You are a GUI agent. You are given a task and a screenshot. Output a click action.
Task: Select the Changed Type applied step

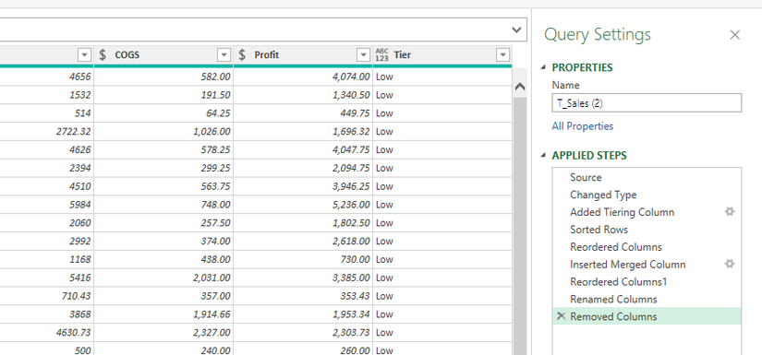(647, 195)
